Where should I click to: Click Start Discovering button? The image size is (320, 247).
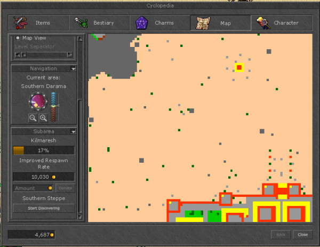pyautogui.click(x=44, y=208)
